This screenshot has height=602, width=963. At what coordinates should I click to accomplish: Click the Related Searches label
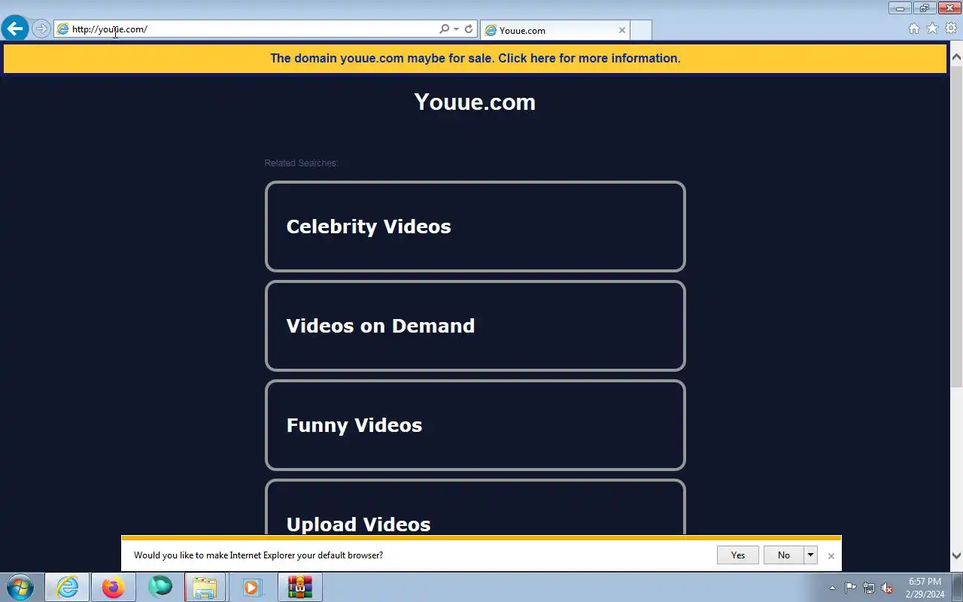(301, 163)
